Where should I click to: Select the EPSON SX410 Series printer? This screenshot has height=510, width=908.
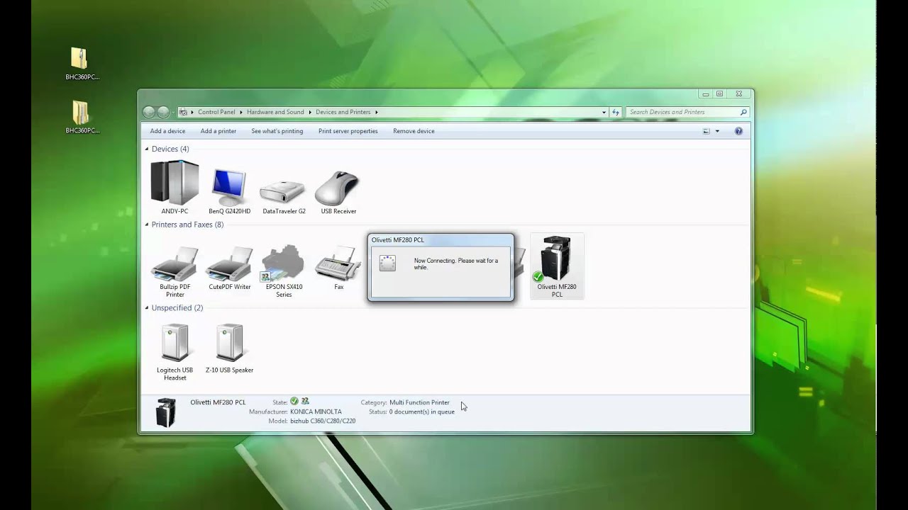pos(283,263)
